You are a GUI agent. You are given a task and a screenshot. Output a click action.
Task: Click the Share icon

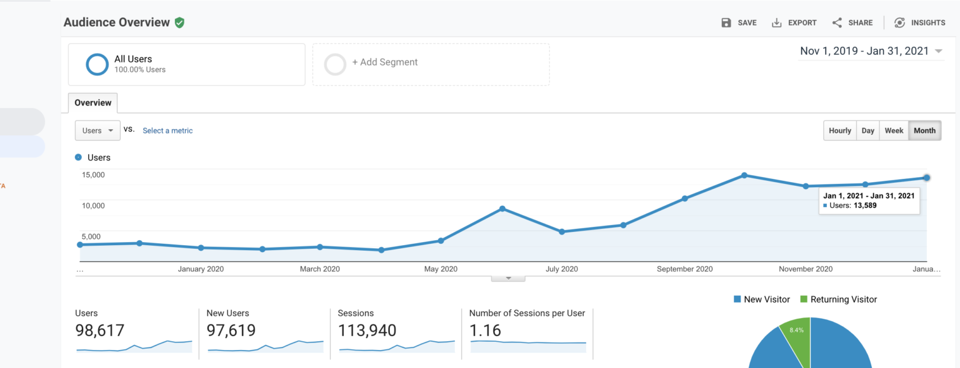[837, 22]
